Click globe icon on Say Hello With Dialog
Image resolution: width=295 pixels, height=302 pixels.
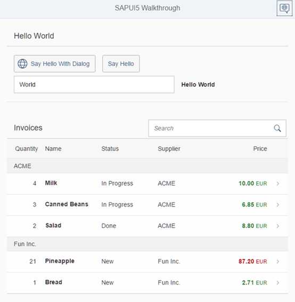[22, 64]
